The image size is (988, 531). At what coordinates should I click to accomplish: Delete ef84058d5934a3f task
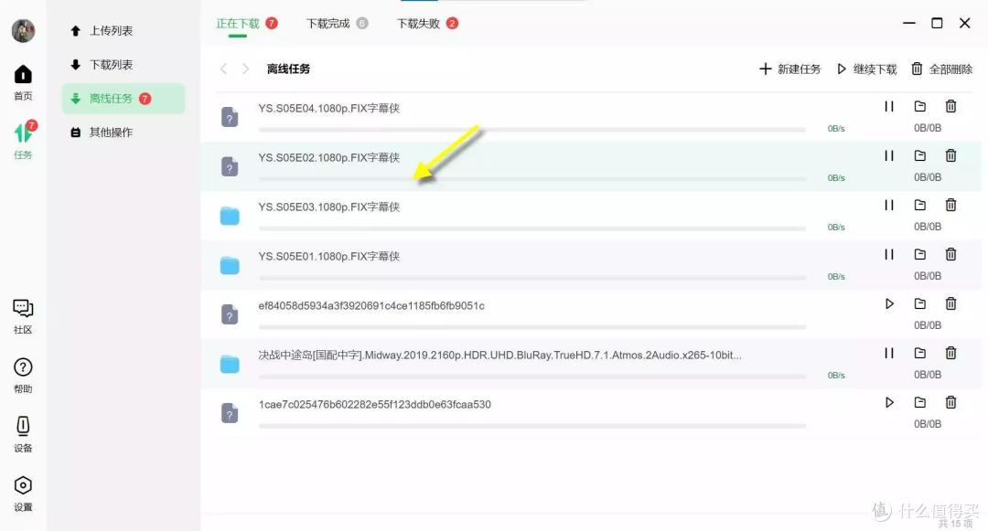click(950, 303)
